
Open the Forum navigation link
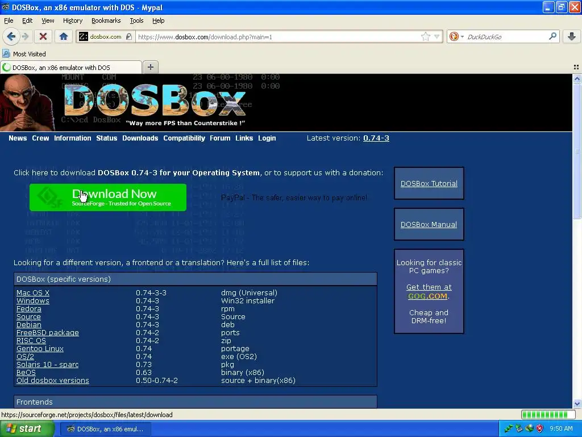[x=220, y=138]
